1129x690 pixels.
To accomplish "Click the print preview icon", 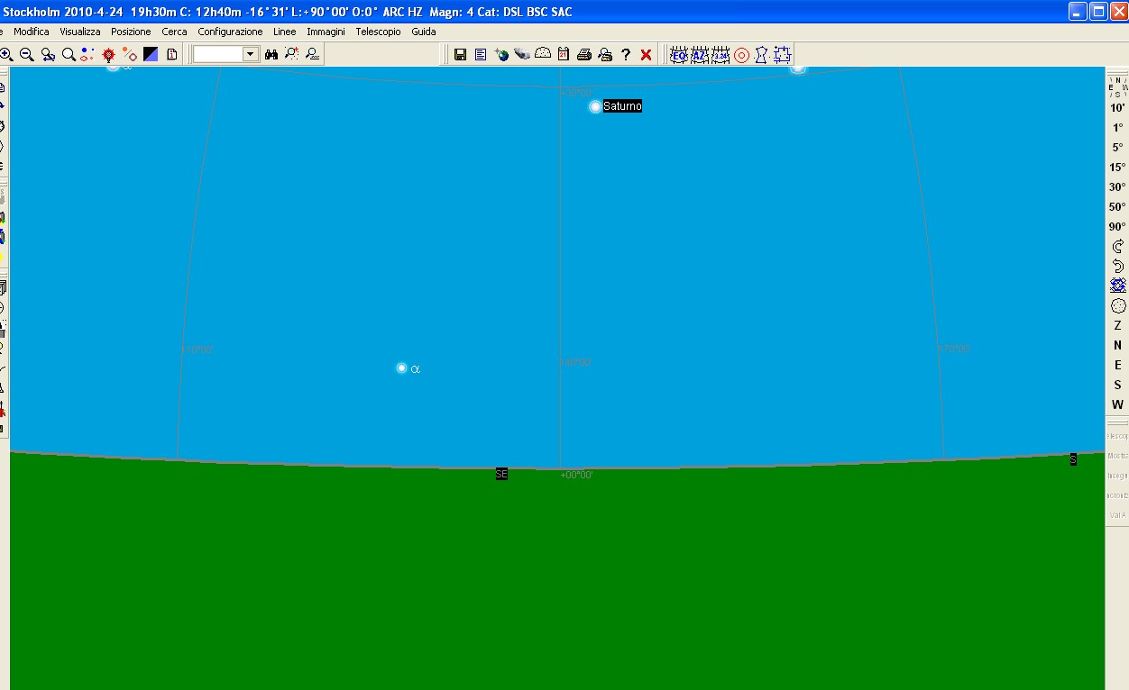I will pyautogui.click(x=605, y=55).
